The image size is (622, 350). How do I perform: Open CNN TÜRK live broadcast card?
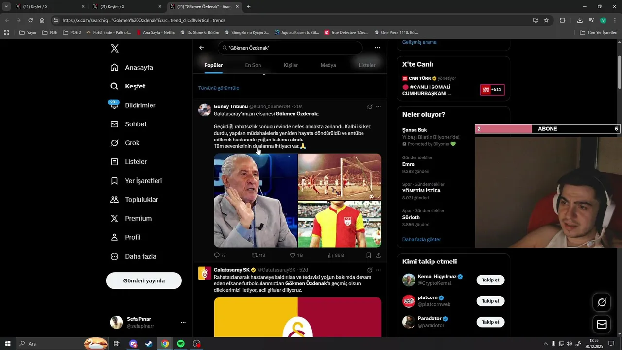pos(453,86)
